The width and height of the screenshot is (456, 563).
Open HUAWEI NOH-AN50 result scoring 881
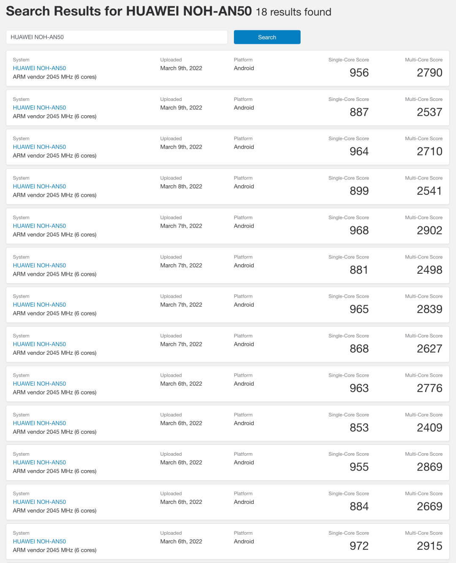coord(39,265)
